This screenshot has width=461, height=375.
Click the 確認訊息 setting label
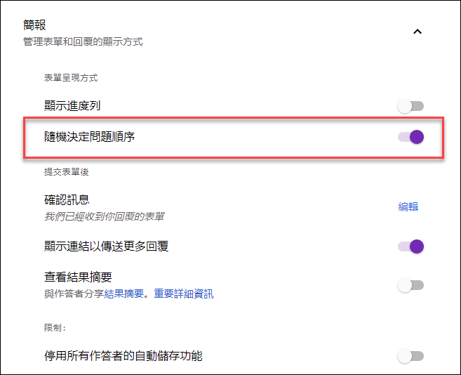(x=67, y=200)
